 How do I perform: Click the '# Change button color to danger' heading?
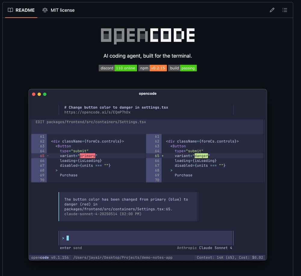116,107
